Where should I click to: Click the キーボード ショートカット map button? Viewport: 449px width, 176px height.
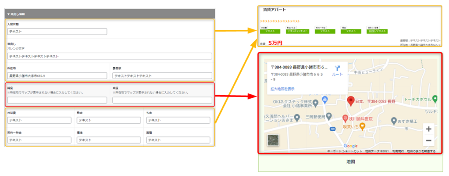(x=345, y=151)
